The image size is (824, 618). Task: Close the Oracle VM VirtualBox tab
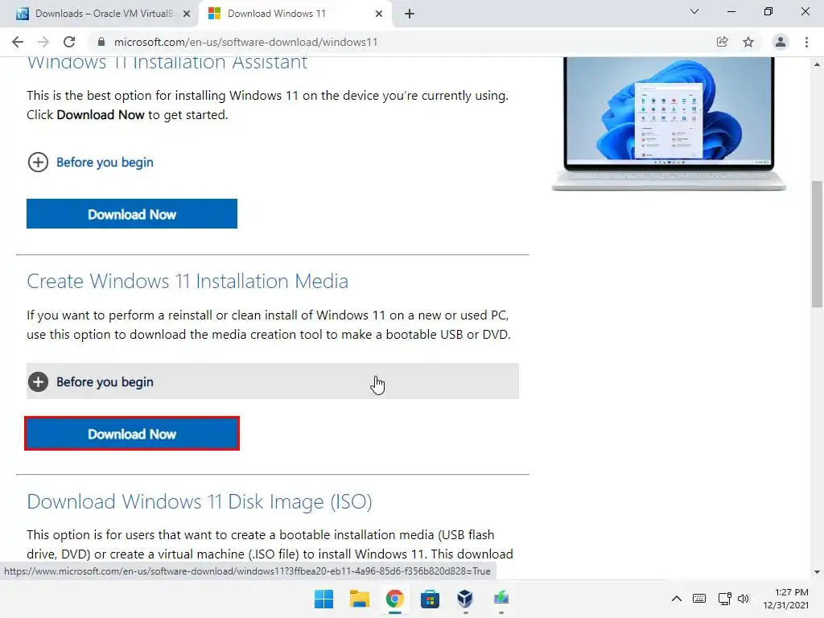click(x=186, y=14)
